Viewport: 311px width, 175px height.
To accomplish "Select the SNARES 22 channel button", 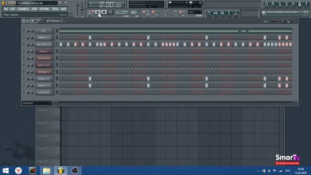I will (x=44, y=37).
